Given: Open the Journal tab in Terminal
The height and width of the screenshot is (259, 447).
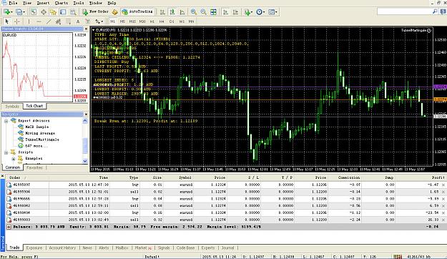Looking at the screenshot, I should click(227, 248).
